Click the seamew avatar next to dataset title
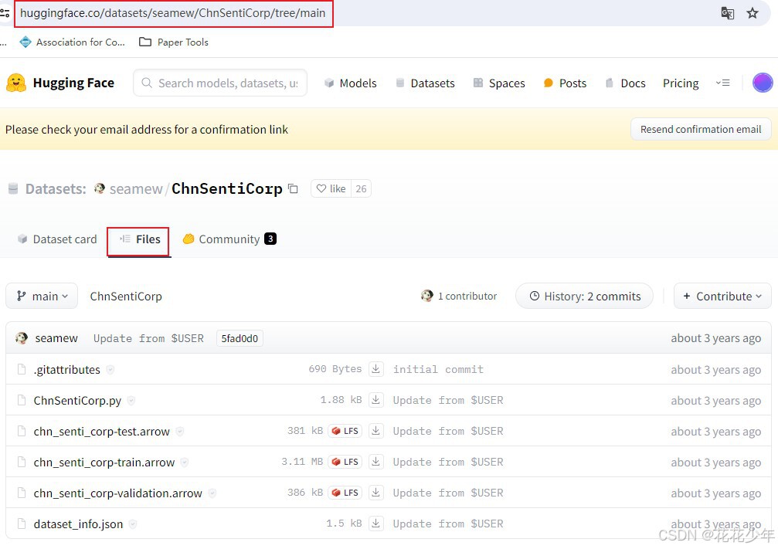Viewport: 778px width, 549px height. (x=99, y=188)
